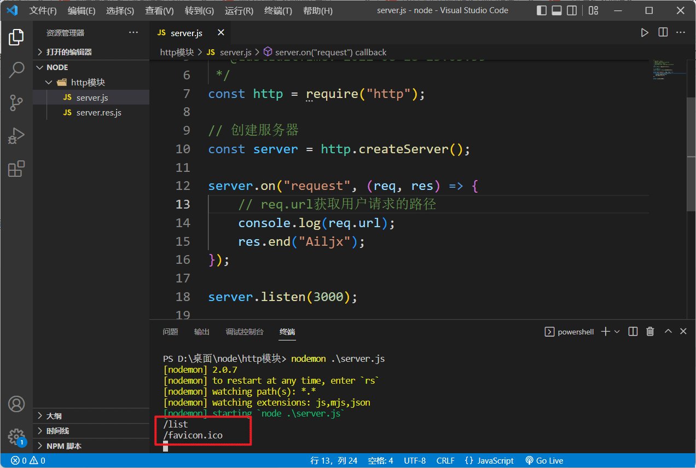
Task: Open server.res.js in the explorer
Action: [98, 112]
